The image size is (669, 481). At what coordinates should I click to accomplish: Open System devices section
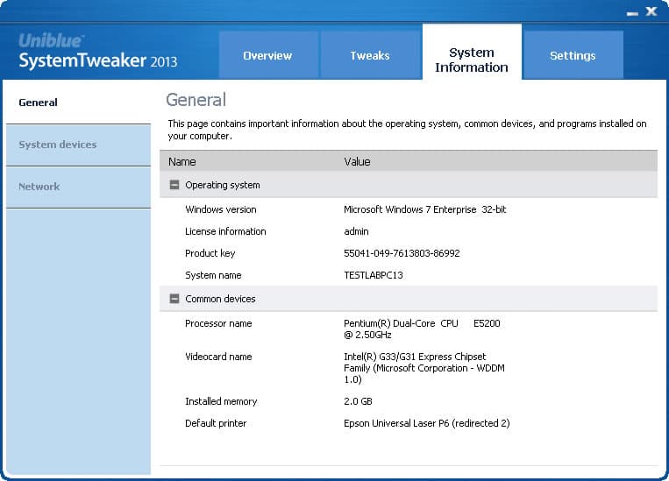79,145
